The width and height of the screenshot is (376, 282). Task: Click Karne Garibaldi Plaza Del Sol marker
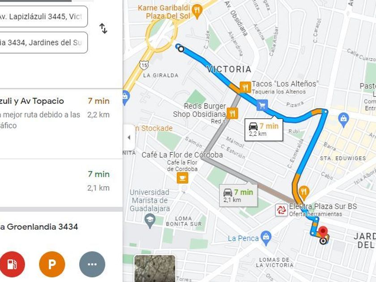tap(197, 11)
